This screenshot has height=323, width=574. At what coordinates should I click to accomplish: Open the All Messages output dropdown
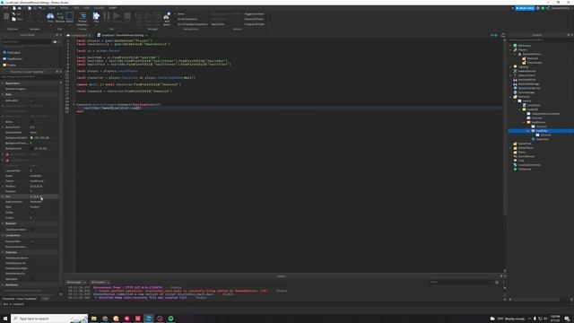click(x=76, y=283)
